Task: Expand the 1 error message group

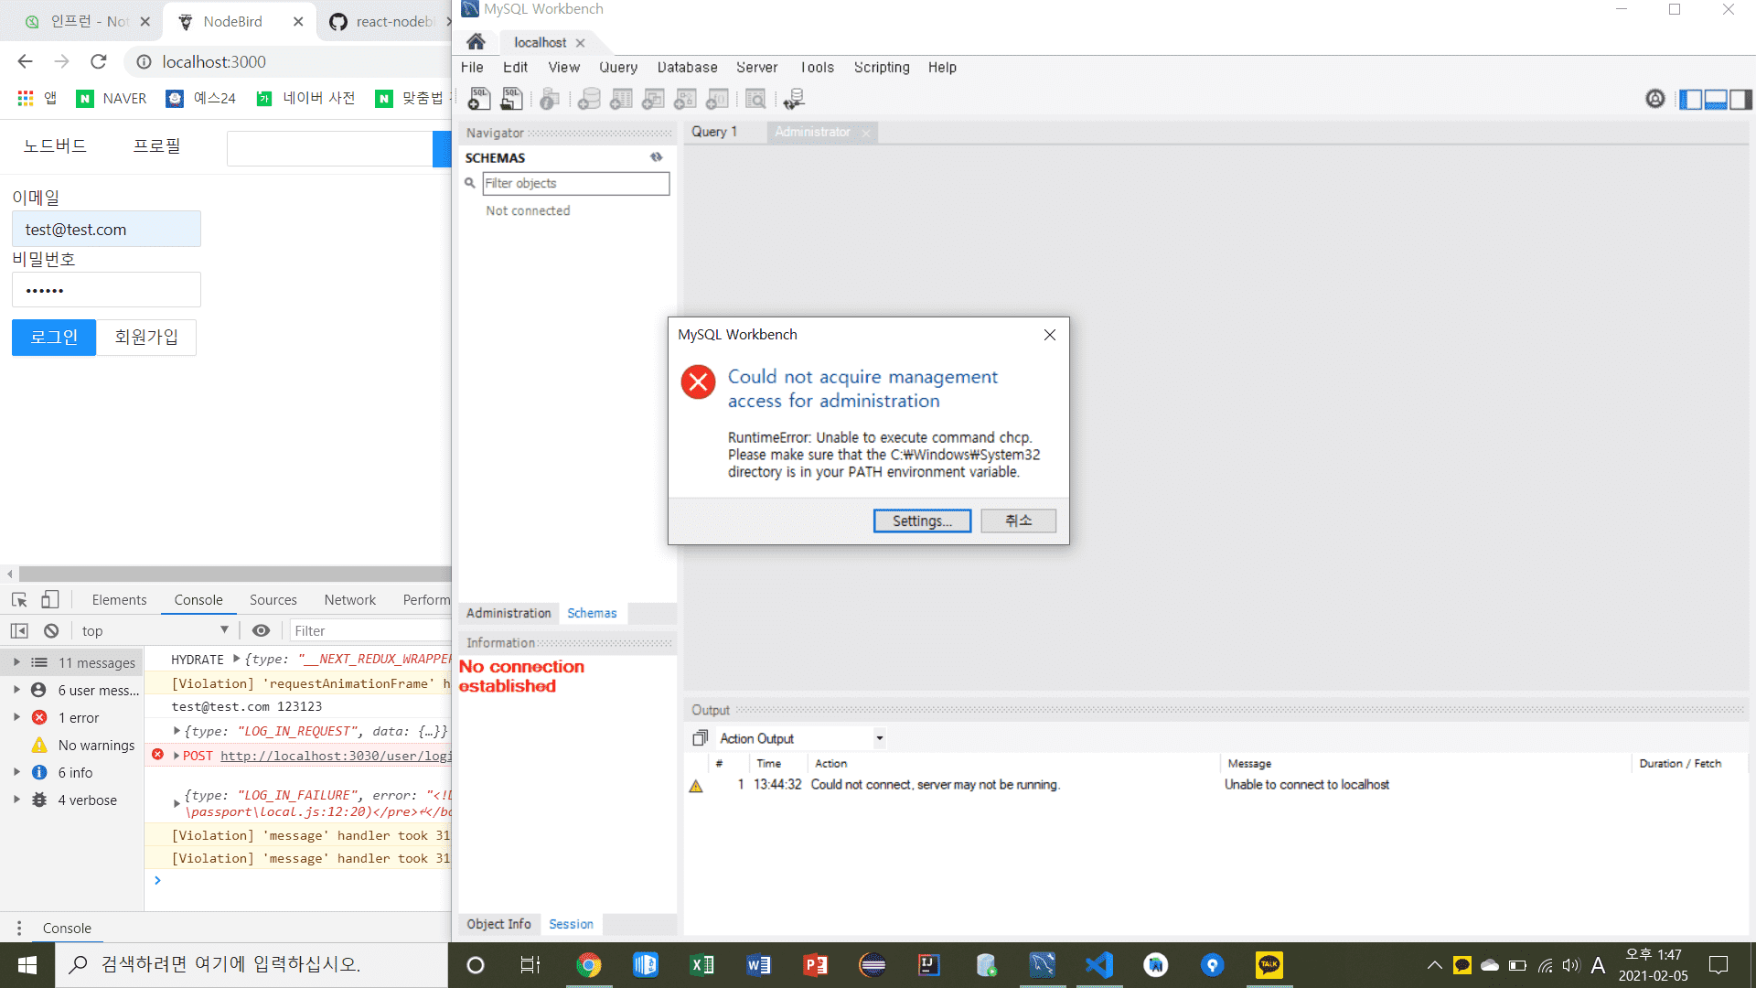Action: (x=16, y=717)
